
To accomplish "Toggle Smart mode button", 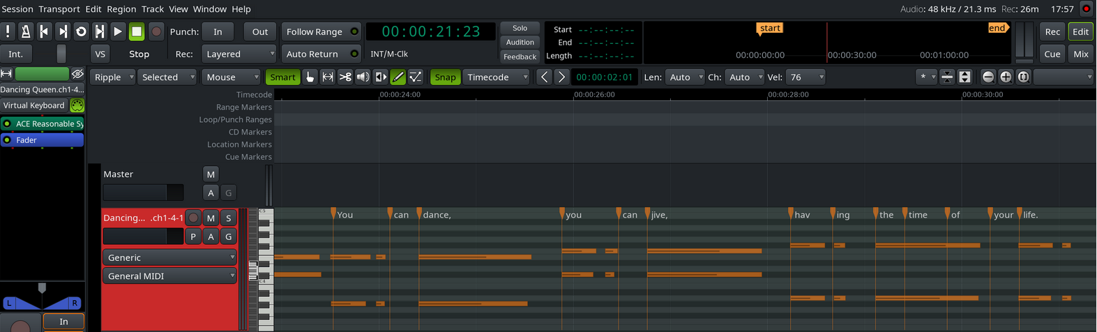I will pos(282,77).
